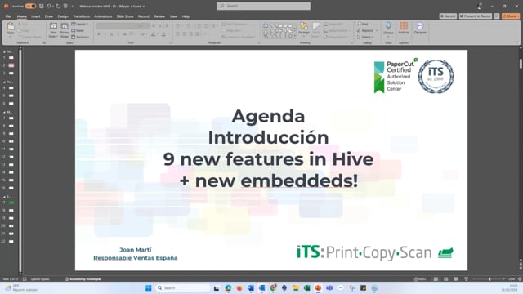Screen dimensions: 523x294
Task: Open the View tab
Action: pyautogui.click(x=173, y=16)
